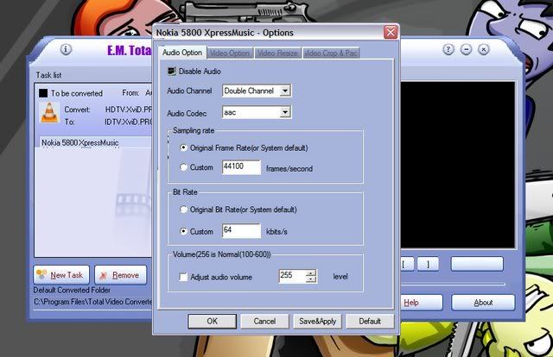Click the question mark help icon
Viewport: 553px width, 357px height.
pyautogui.click(x=448, y=49)
